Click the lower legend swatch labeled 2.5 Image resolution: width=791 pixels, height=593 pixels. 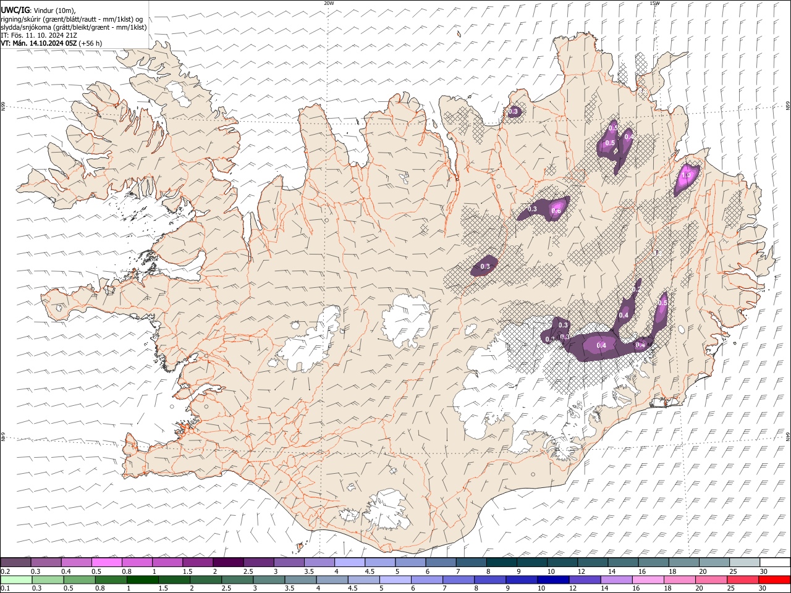pyautogui.click(x=237, y=579)
